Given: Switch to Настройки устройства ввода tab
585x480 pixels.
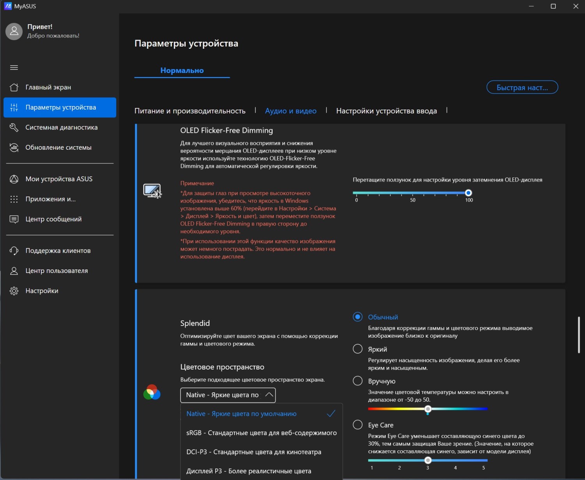Looking at the screenshot, I should coord(386,111).
